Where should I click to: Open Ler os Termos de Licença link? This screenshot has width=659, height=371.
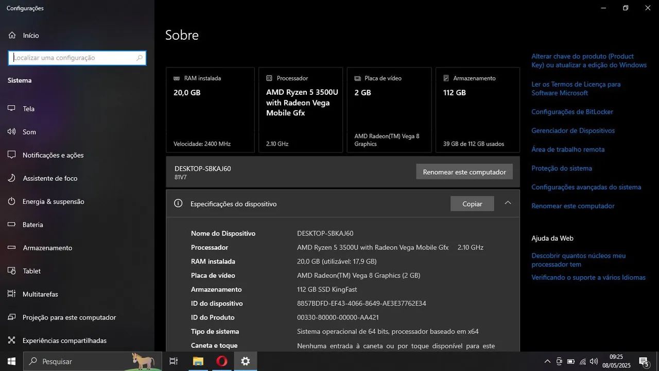tap(576, 89)
